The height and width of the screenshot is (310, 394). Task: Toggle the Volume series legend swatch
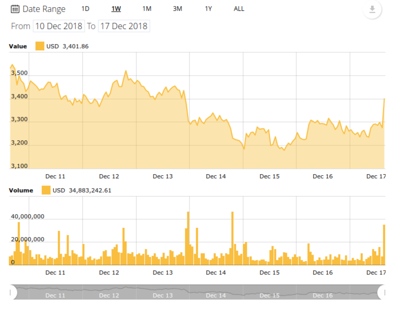(x=46, y=190)
